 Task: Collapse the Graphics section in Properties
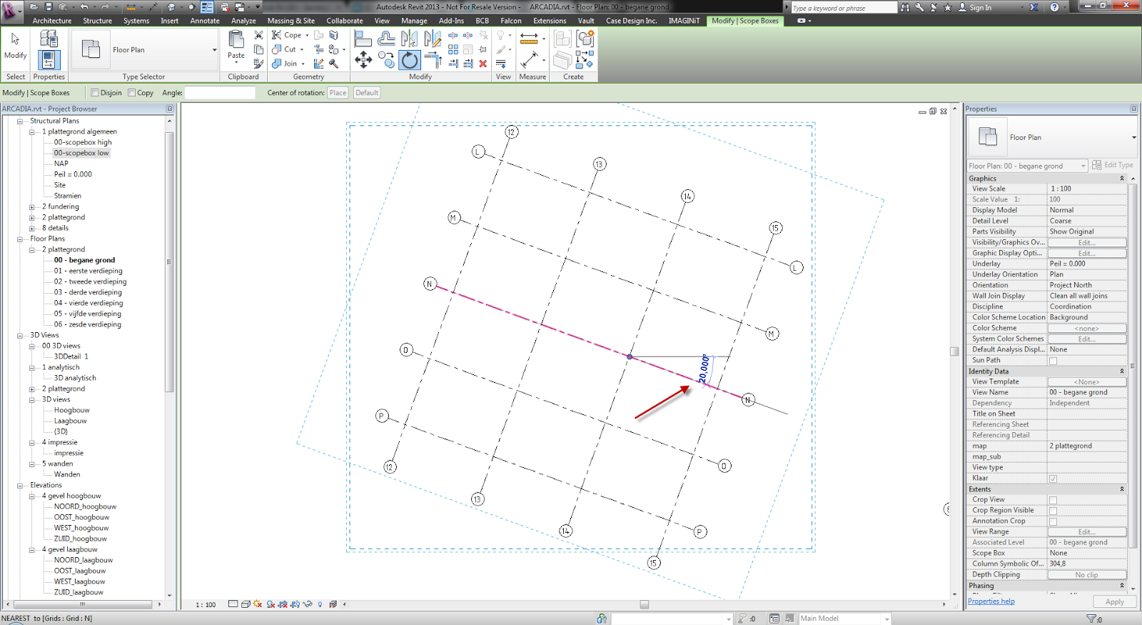point(1122,179)
